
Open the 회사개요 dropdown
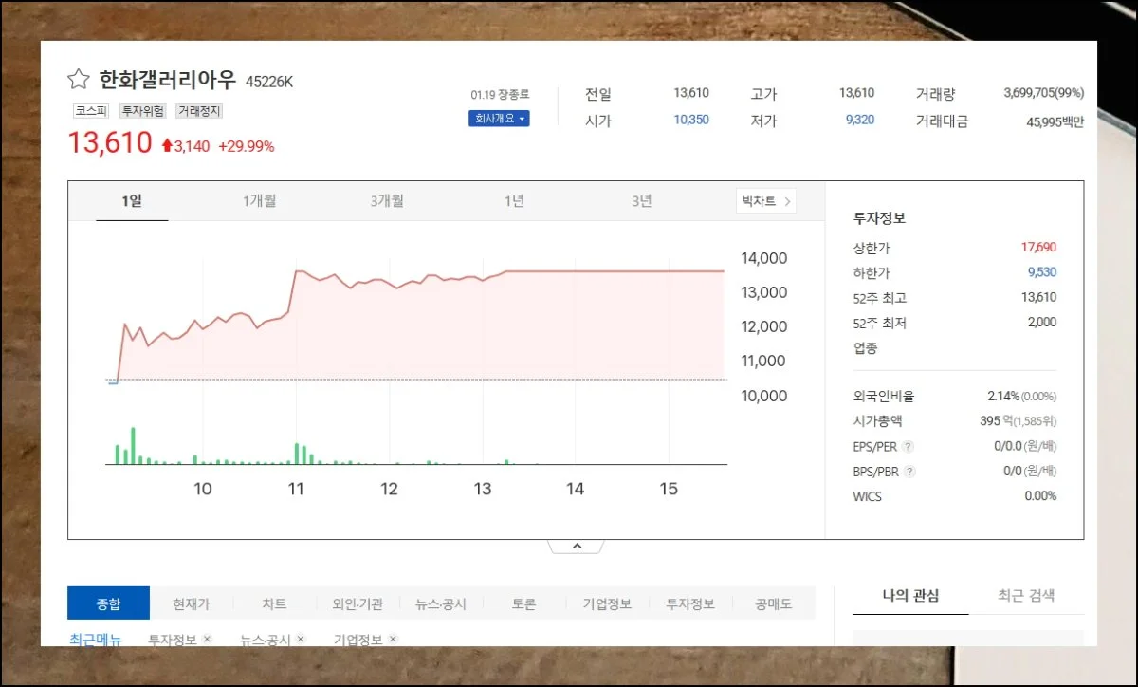click(499, 119)
